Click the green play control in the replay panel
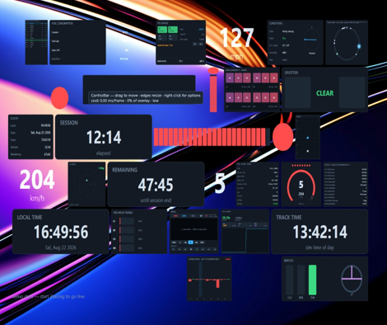 pos(197,249)
